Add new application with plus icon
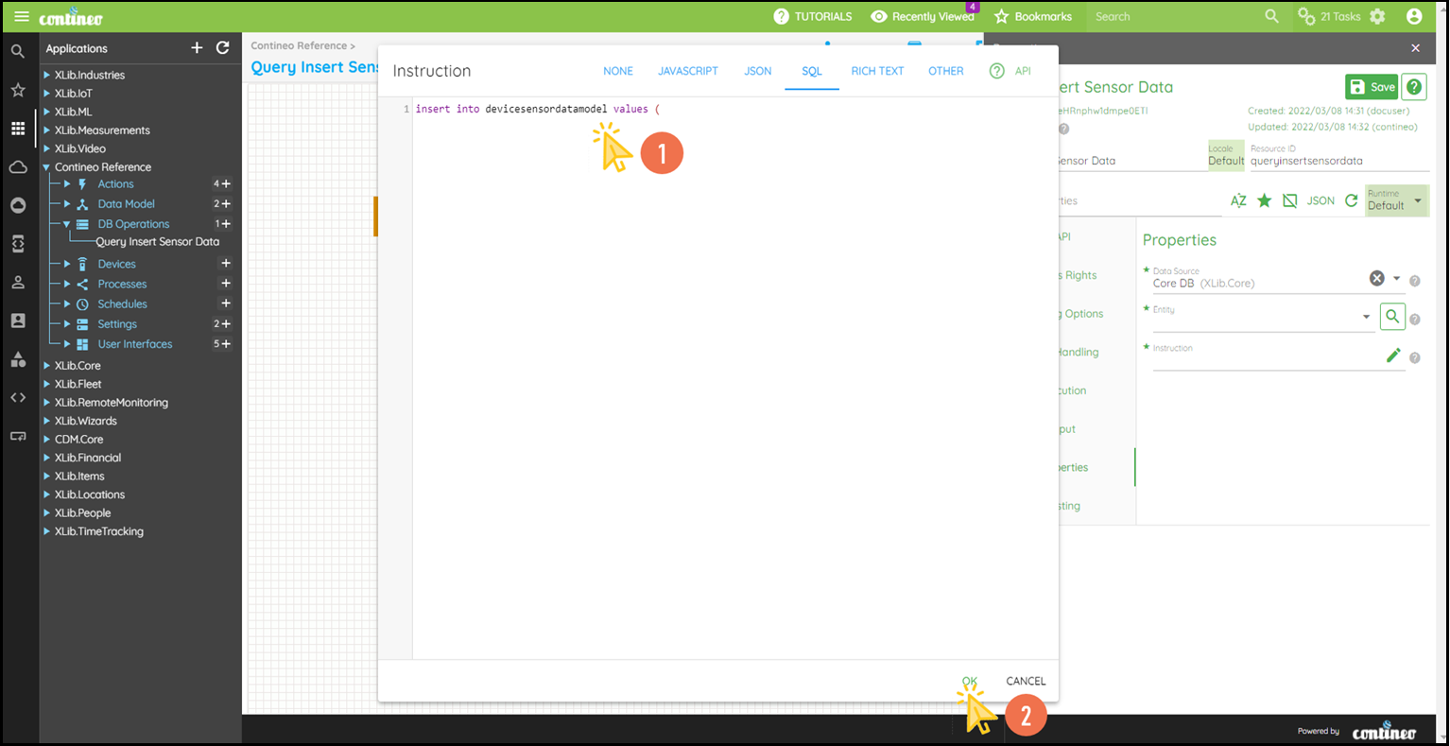This screenshot has height=746, width=1450. coord(197,48)
